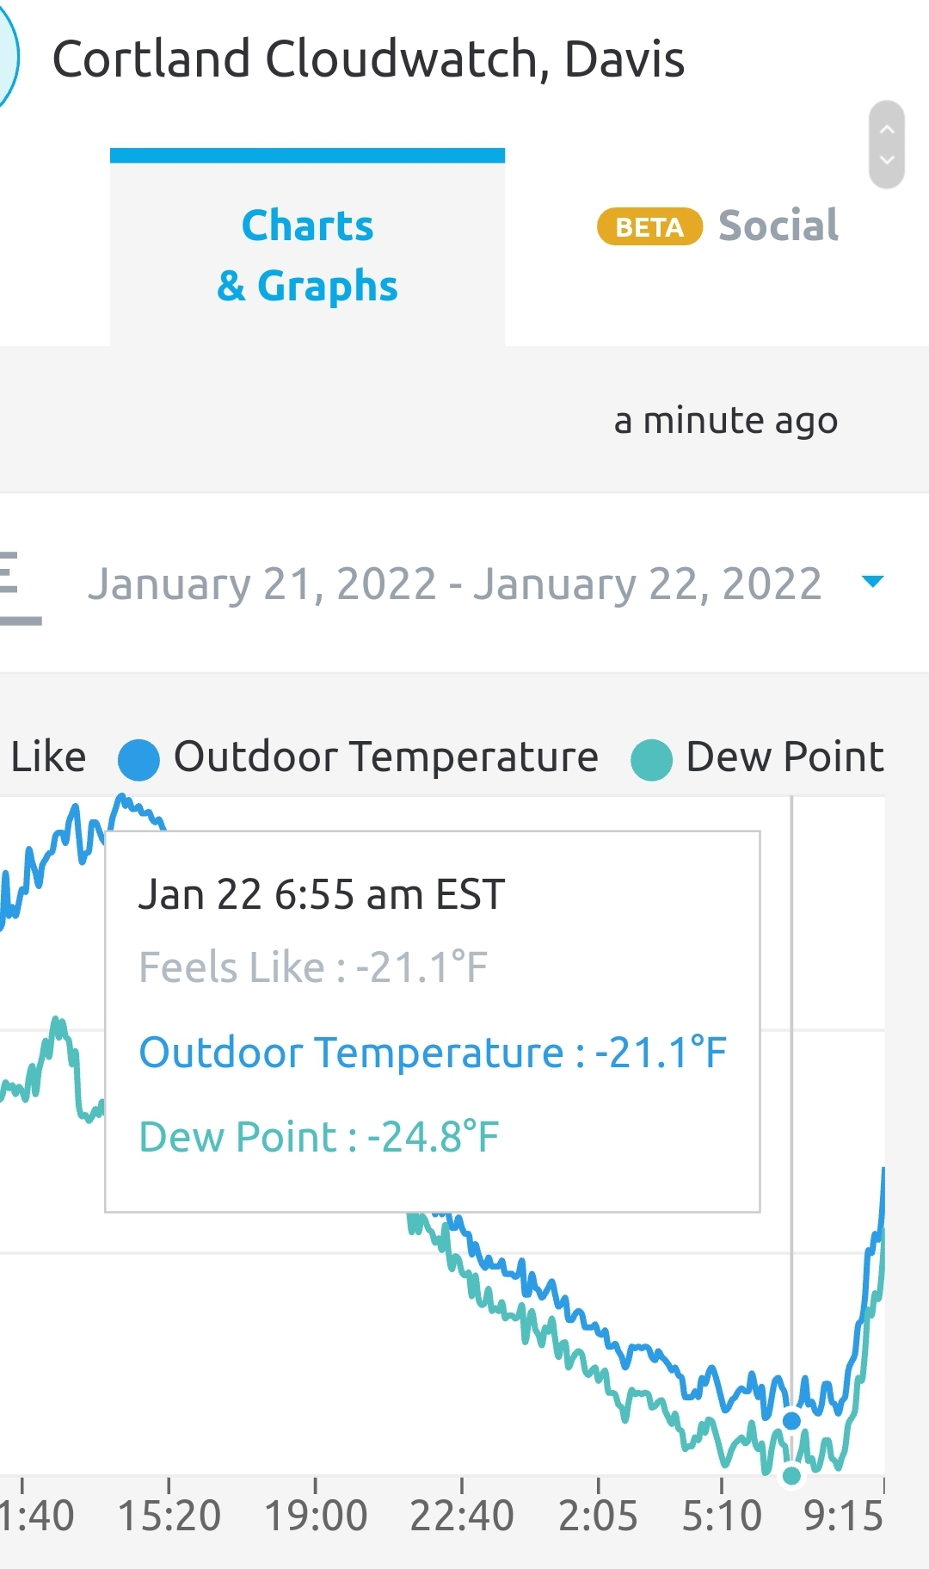Click the scroll up chevron on the scrollbar
This screenshot has width=929, height=1569.
tap(887, 129)
